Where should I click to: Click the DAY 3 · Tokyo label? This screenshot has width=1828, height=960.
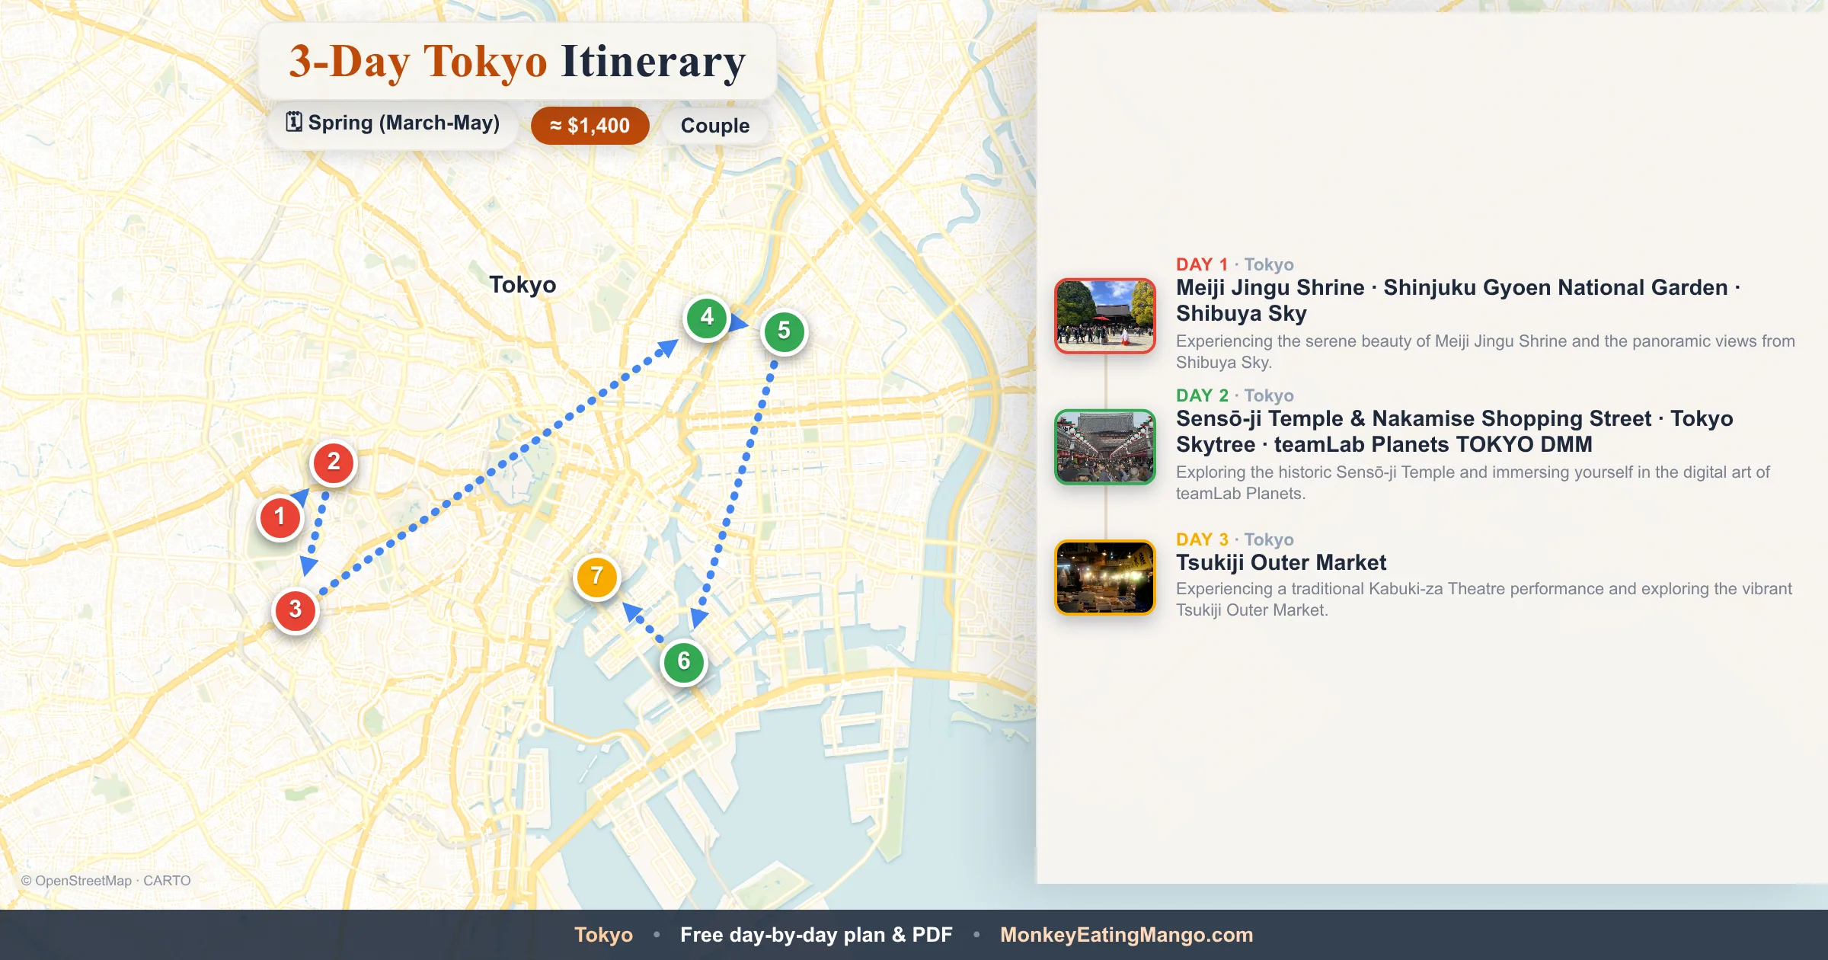pyautogui.click(x=1235, y=539)
